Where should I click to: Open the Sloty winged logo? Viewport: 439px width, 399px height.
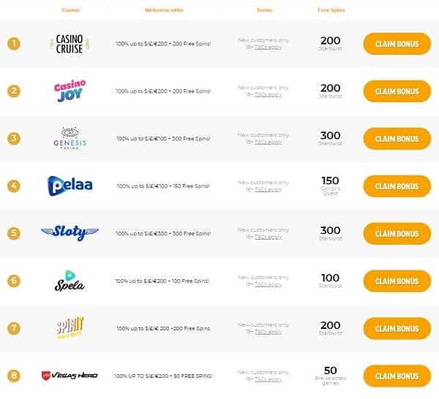70,233
